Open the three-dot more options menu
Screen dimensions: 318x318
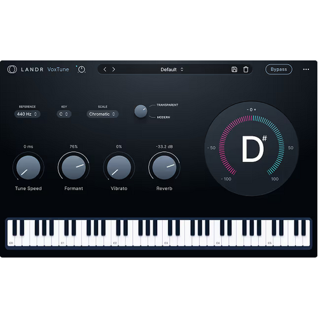pyautogui.click(x=306, y=69)
